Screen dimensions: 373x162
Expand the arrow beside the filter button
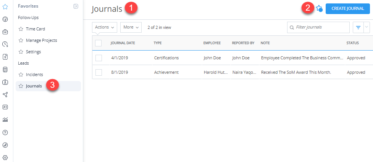click(367, 27)
